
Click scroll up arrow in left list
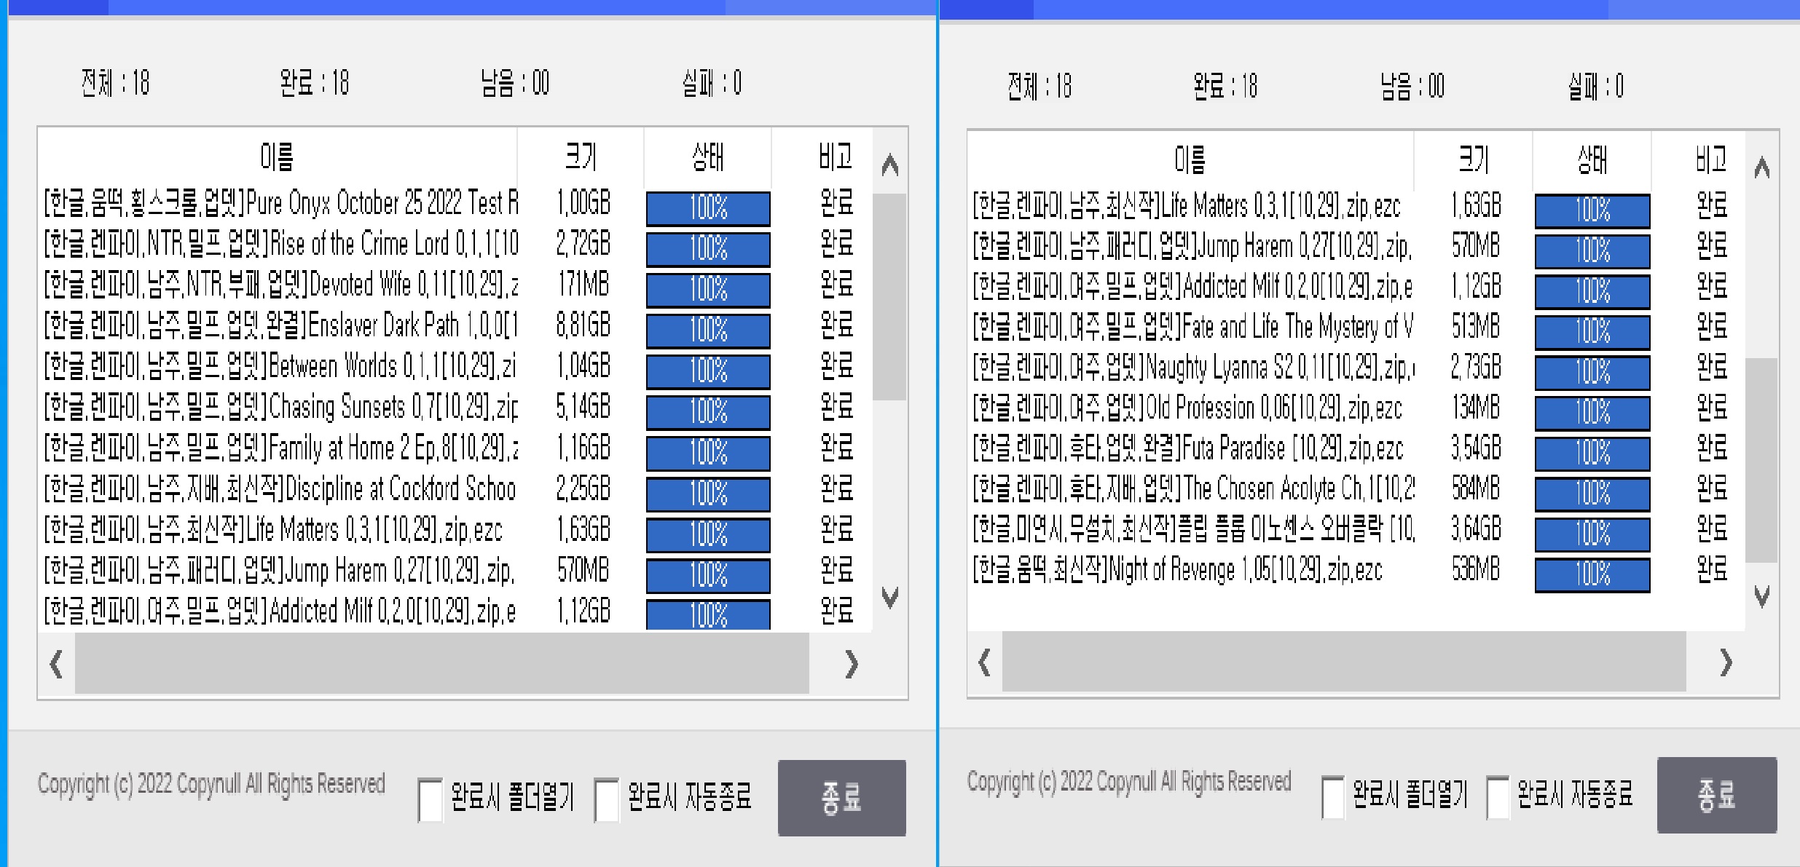(889, 165)
